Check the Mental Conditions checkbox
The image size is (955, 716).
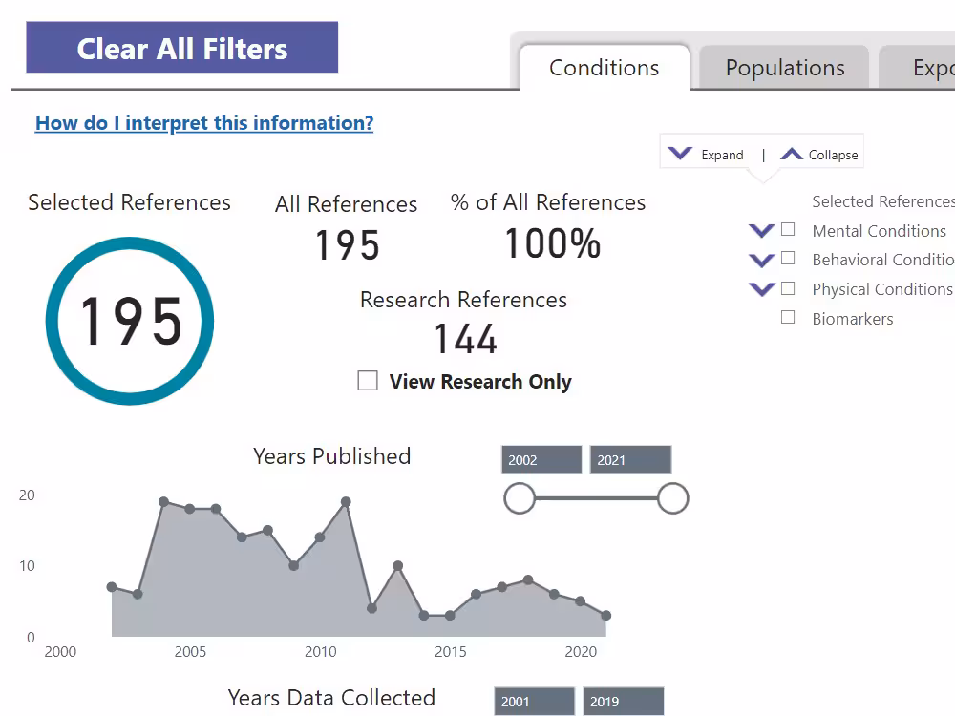(x=788, y=230)
